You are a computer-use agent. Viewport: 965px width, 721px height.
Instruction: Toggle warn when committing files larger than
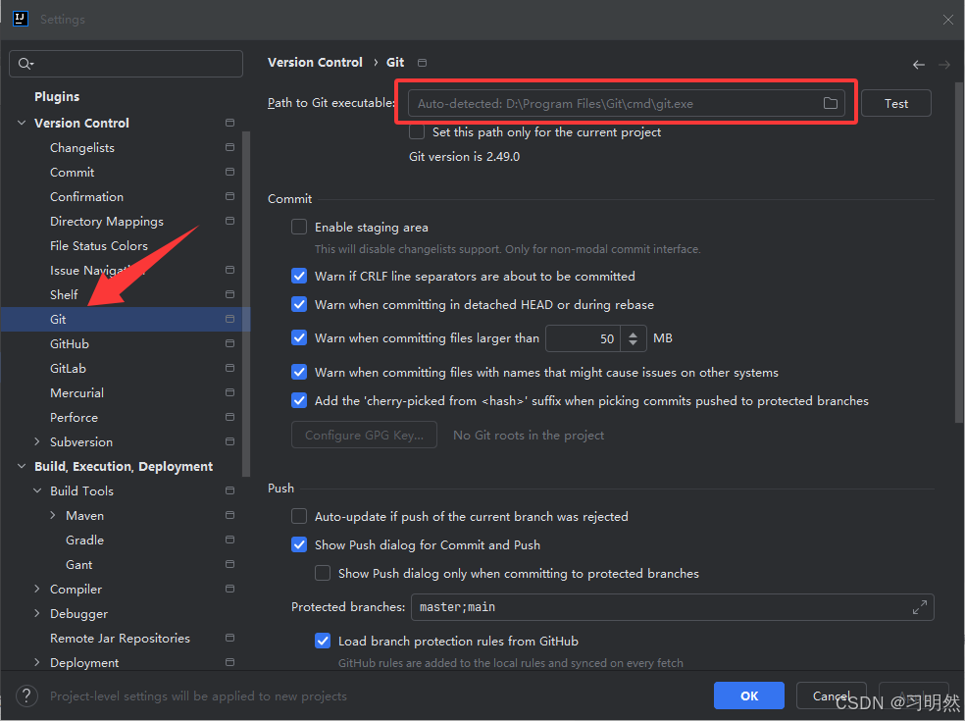[299, 337]
